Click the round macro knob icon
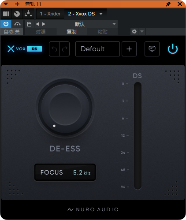Viewport: 186px width, 220px height. click(x=17, y=14)
